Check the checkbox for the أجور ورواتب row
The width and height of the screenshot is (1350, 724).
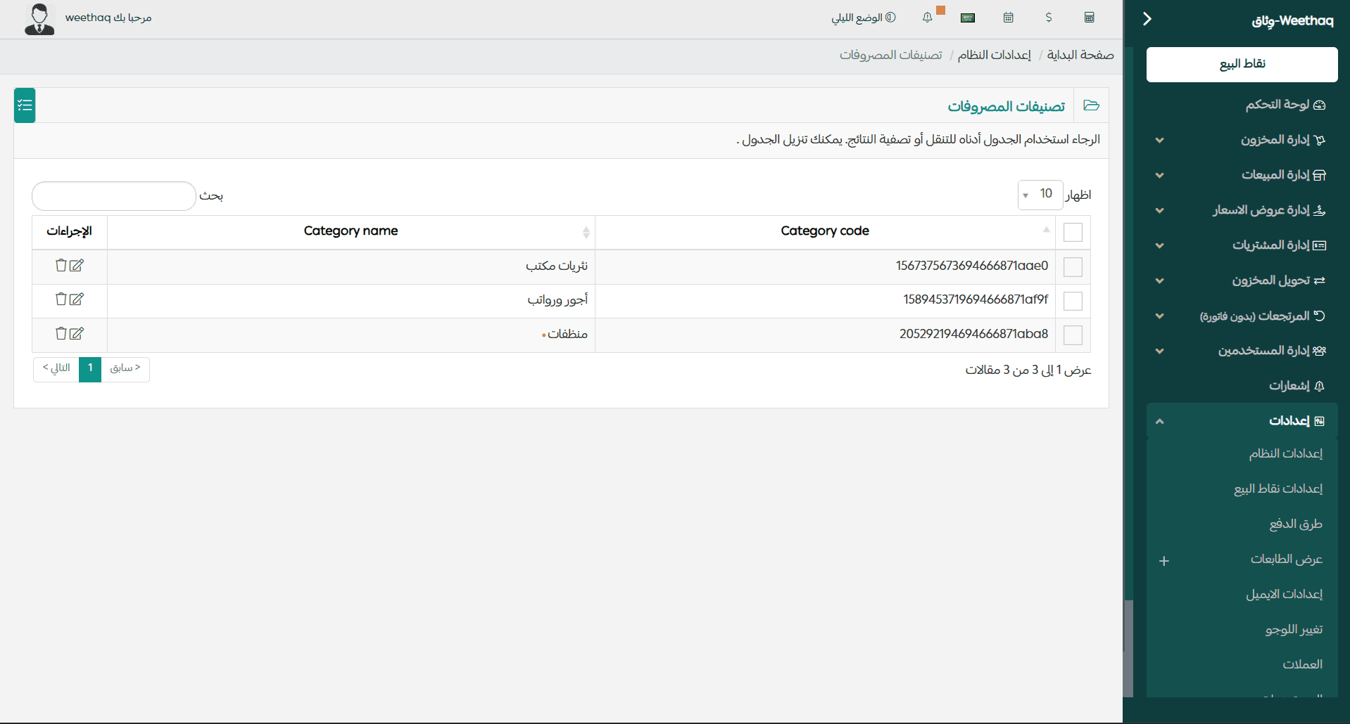(1073, 301)
